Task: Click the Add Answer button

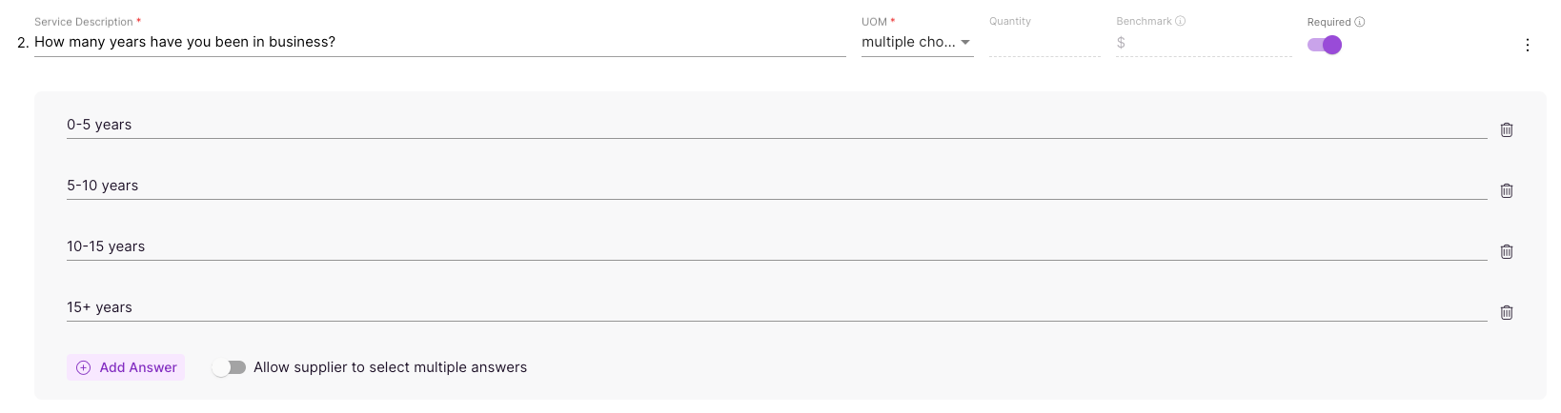Action: [x=126, y=367]
